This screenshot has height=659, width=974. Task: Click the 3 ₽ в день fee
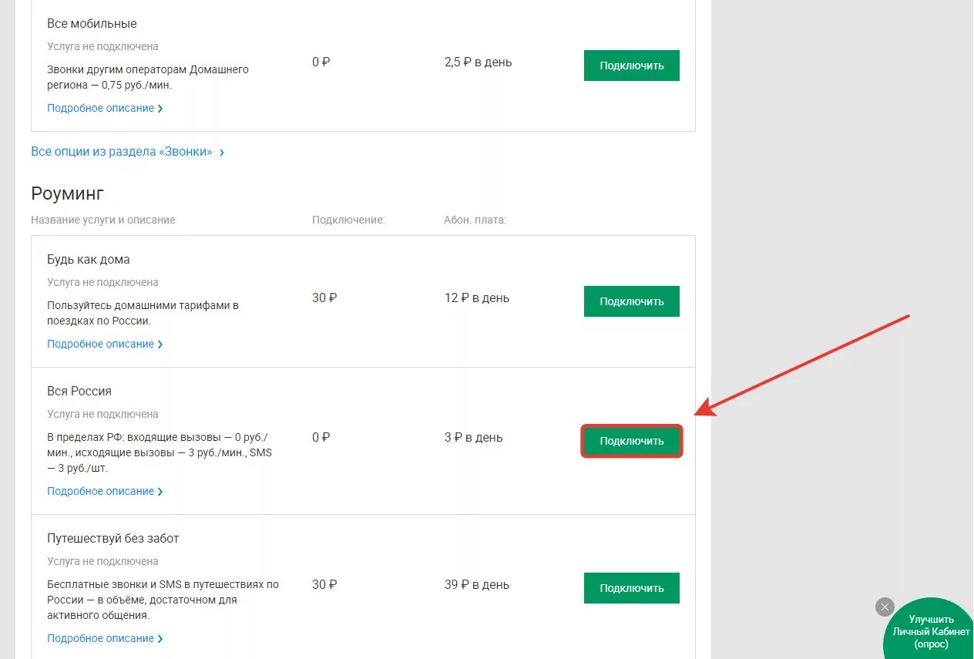click(473, 437)
